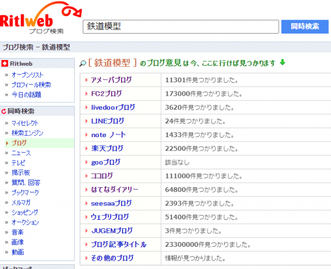This screenshot has width=331, height=269.
Task: Select 掲示板 in the sidebar
Action: coord(21,173)
